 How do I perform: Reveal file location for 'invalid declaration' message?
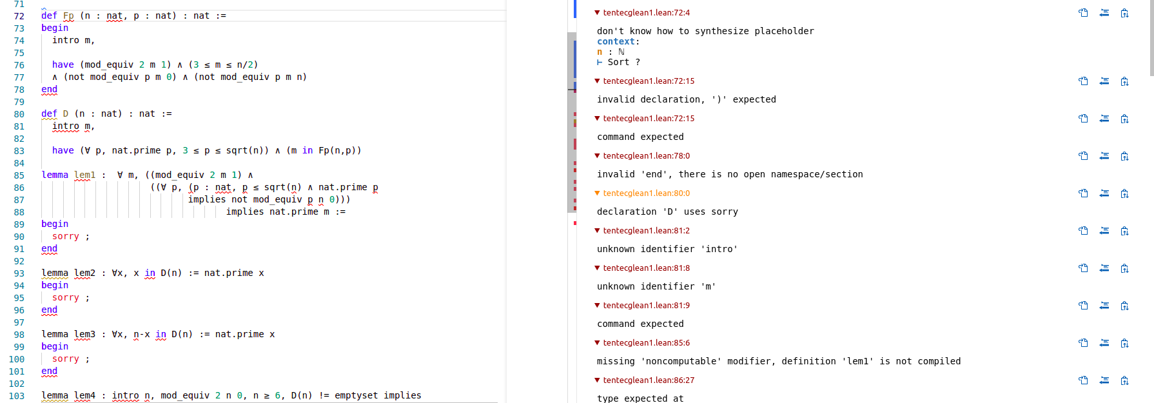pos(1084,81)
